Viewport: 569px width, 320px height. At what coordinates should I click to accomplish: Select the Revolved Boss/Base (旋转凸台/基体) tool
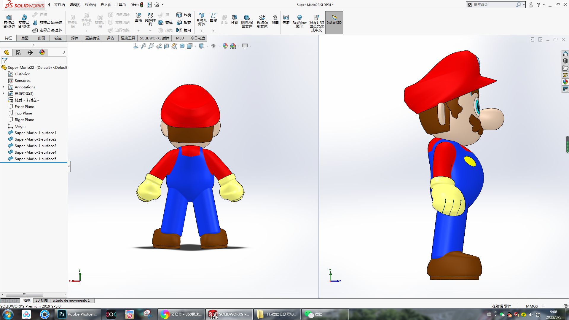click(24, 21)
